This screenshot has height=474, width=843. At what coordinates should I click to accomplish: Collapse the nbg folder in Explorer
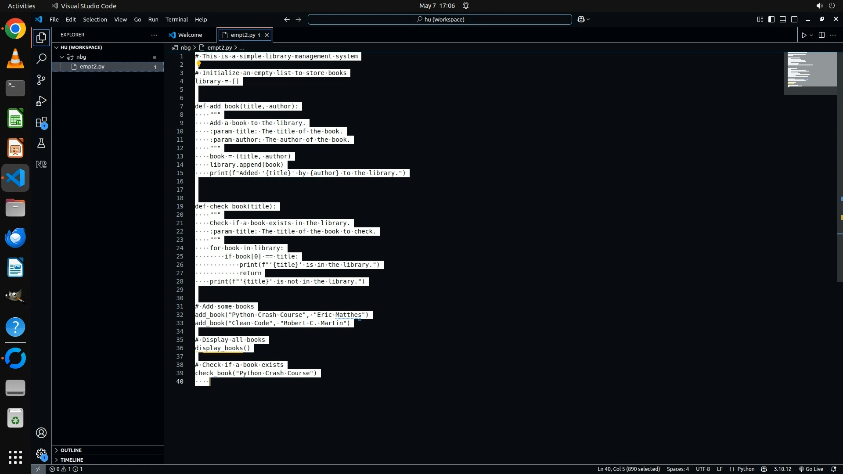tap(81, 57)
